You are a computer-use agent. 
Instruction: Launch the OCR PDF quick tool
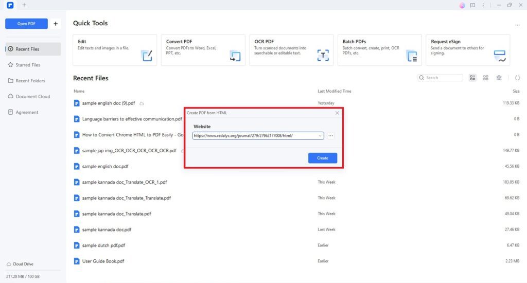[291, 50]
